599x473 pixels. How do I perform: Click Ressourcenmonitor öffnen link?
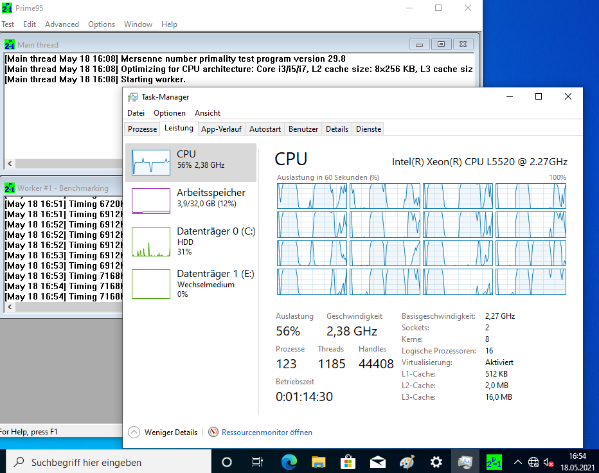point(267,433)
